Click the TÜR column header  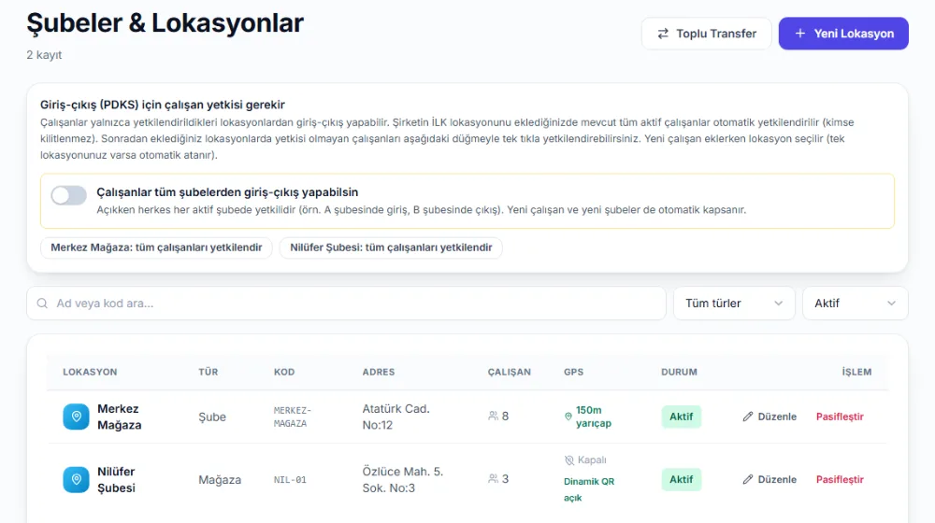[x=209, y=372]
